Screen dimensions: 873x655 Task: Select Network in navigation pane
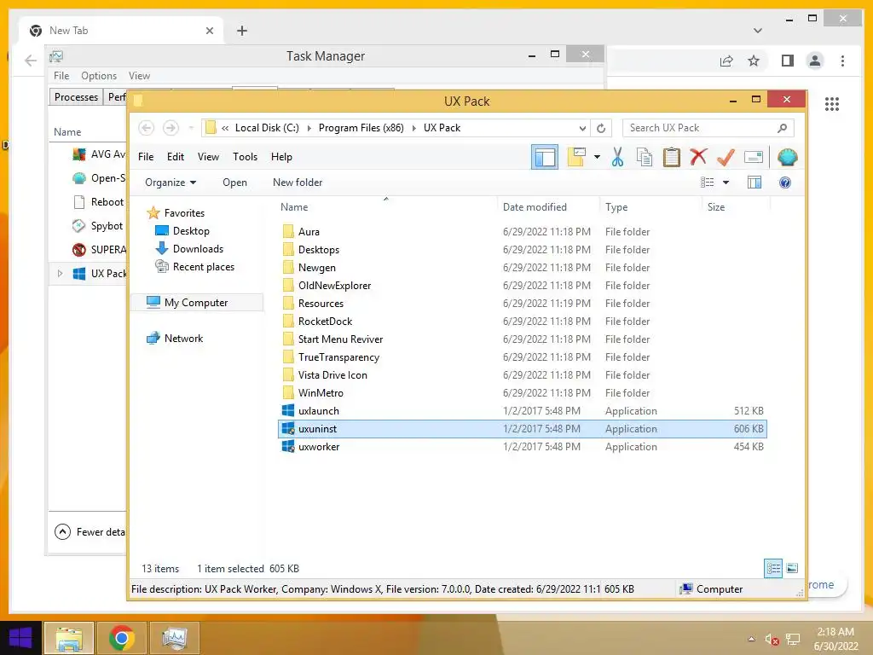click(183, 338)
